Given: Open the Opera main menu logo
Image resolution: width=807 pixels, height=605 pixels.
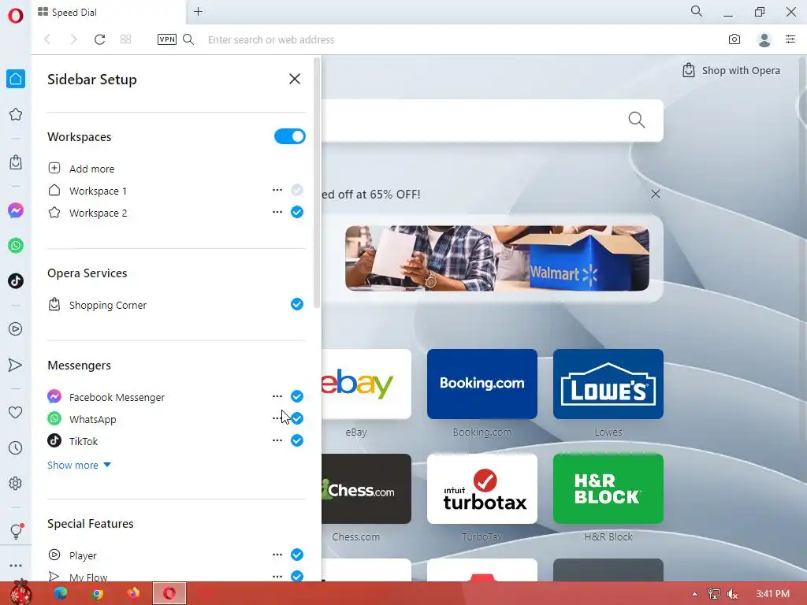Looking at the screenshot, I should 16,16.
